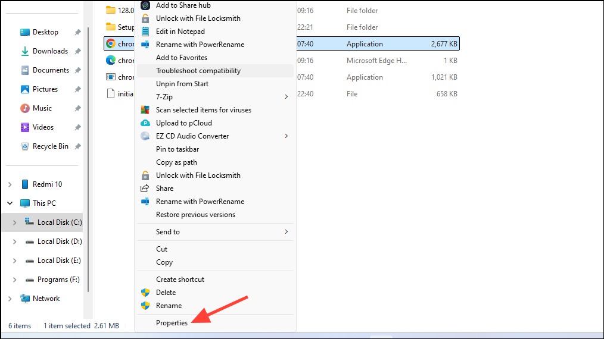Collapse the This PC tree node
The height and width of the screenshot is (339, 604).
click(x=10, y=203)
